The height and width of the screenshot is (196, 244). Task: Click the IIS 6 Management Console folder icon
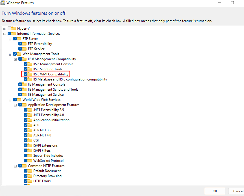[30, 64]
